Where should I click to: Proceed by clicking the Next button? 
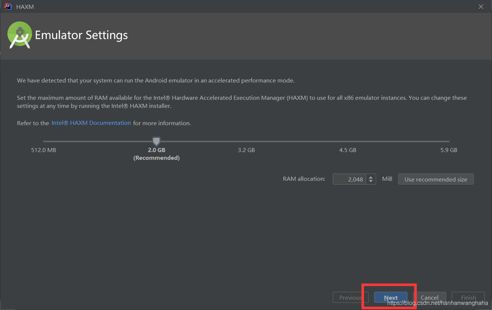coord(391,297)
